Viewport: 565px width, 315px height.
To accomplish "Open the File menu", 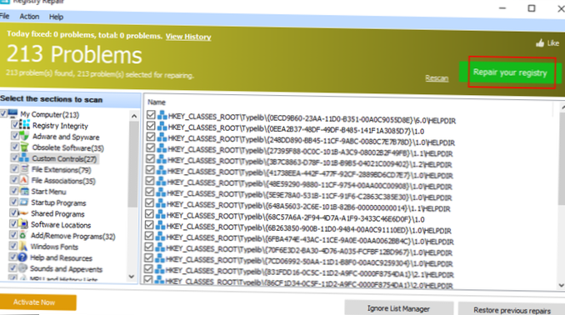I will [x=4, y=16].
